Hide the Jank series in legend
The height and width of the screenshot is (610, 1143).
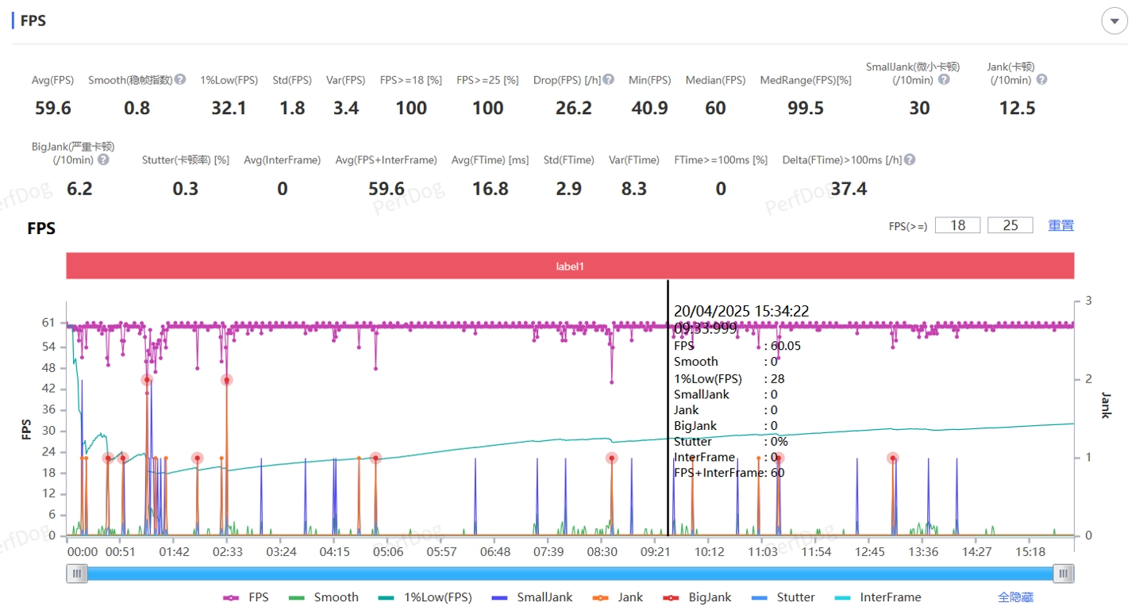pos(618,597)
